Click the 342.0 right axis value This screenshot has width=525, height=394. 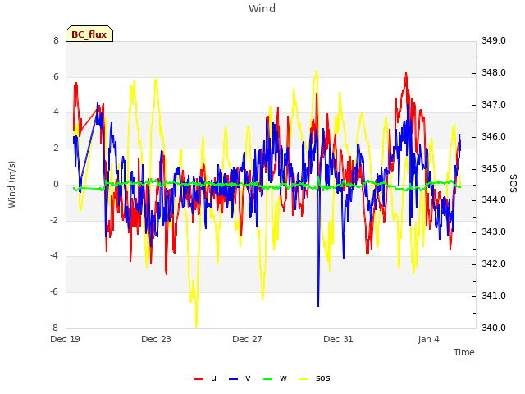(494, 264)
